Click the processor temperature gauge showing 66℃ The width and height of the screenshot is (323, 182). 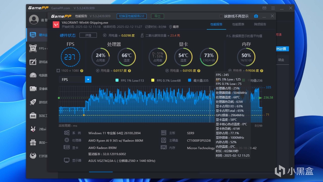click(127, 57)
